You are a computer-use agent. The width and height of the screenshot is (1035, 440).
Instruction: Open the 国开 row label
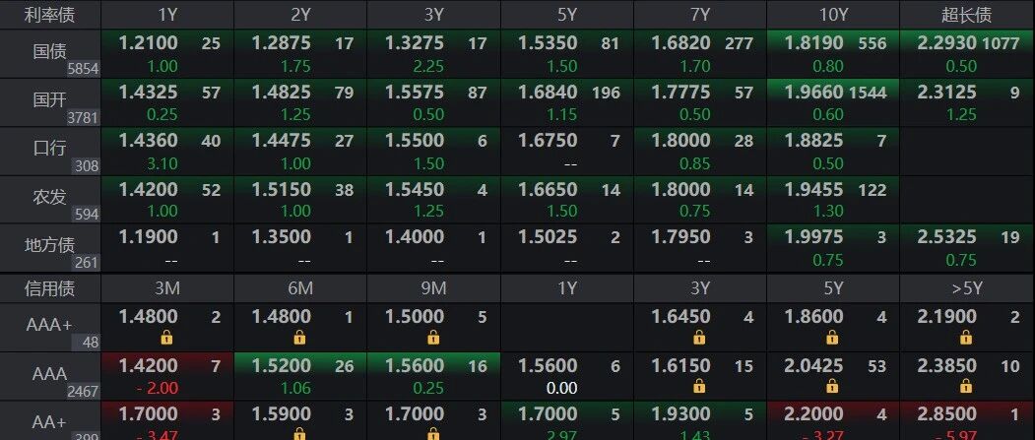point(49,99)
